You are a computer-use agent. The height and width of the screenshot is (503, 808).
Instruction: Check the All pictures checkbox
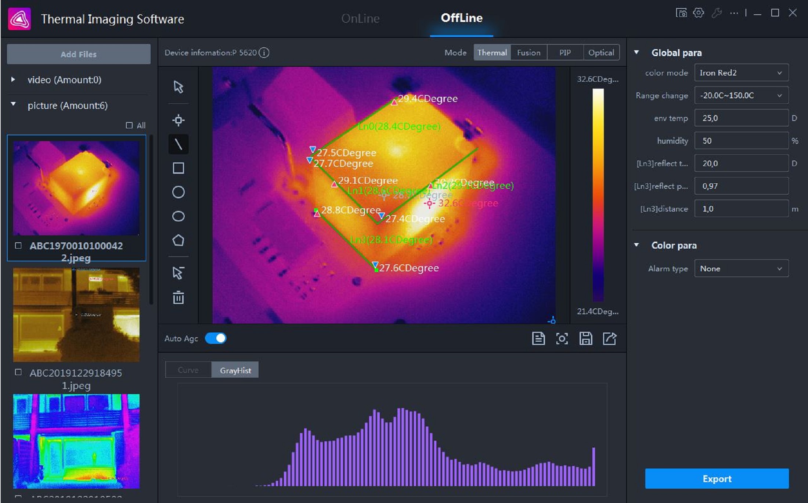coord(129,125)
